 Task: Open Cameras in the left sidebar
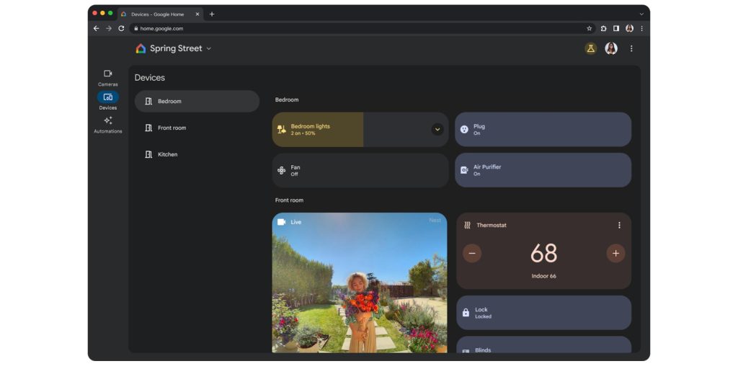point(107,74)
